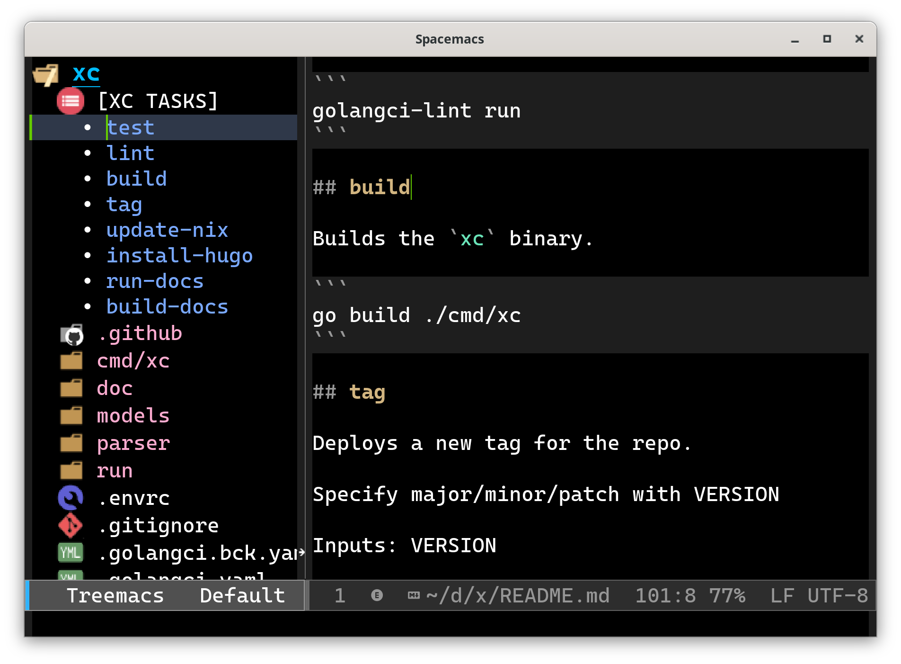Expand the models directory
The image size is (901, 664).
(x=133, y=416)
